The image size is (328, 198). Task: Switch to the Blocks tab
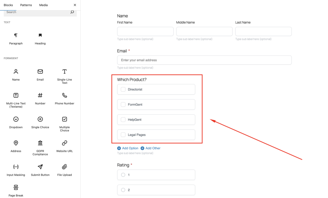pyautogui.click(x=8, y=5)
